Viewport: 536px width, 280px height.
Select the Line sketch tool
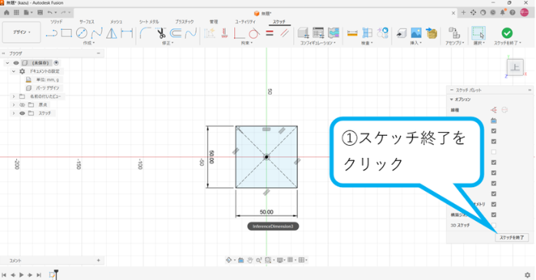[x=51, y=33]
